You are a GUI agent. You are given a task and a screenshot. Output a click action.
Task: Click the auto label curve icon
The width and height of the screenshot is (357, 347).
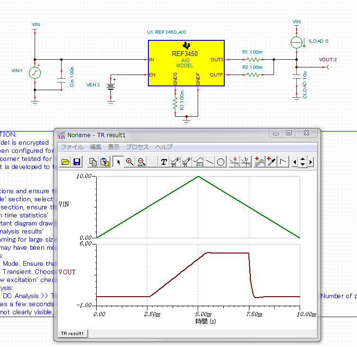[175, 162]
